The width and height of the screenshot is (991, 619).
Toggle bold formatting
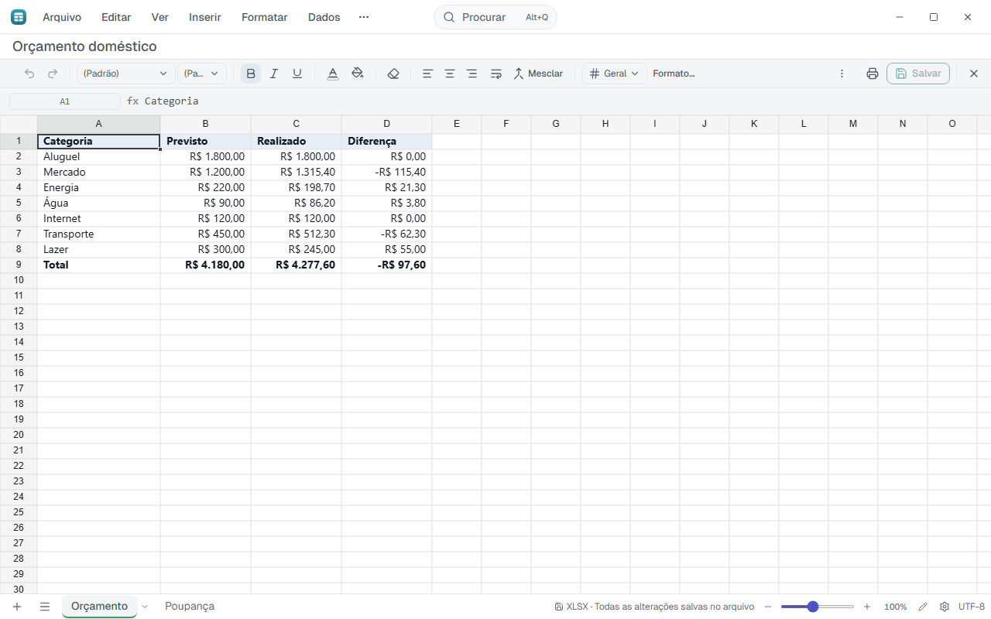click(x=251, y=74)
